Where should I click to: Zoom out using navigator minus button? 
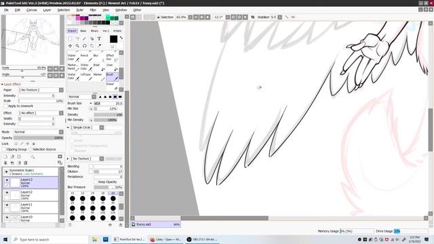(x=50, y=68)
